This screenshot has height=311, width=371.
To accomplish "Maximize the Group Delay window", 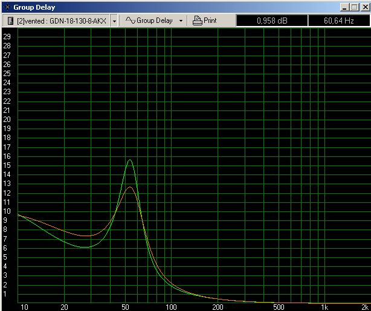I will pos(353,7).
